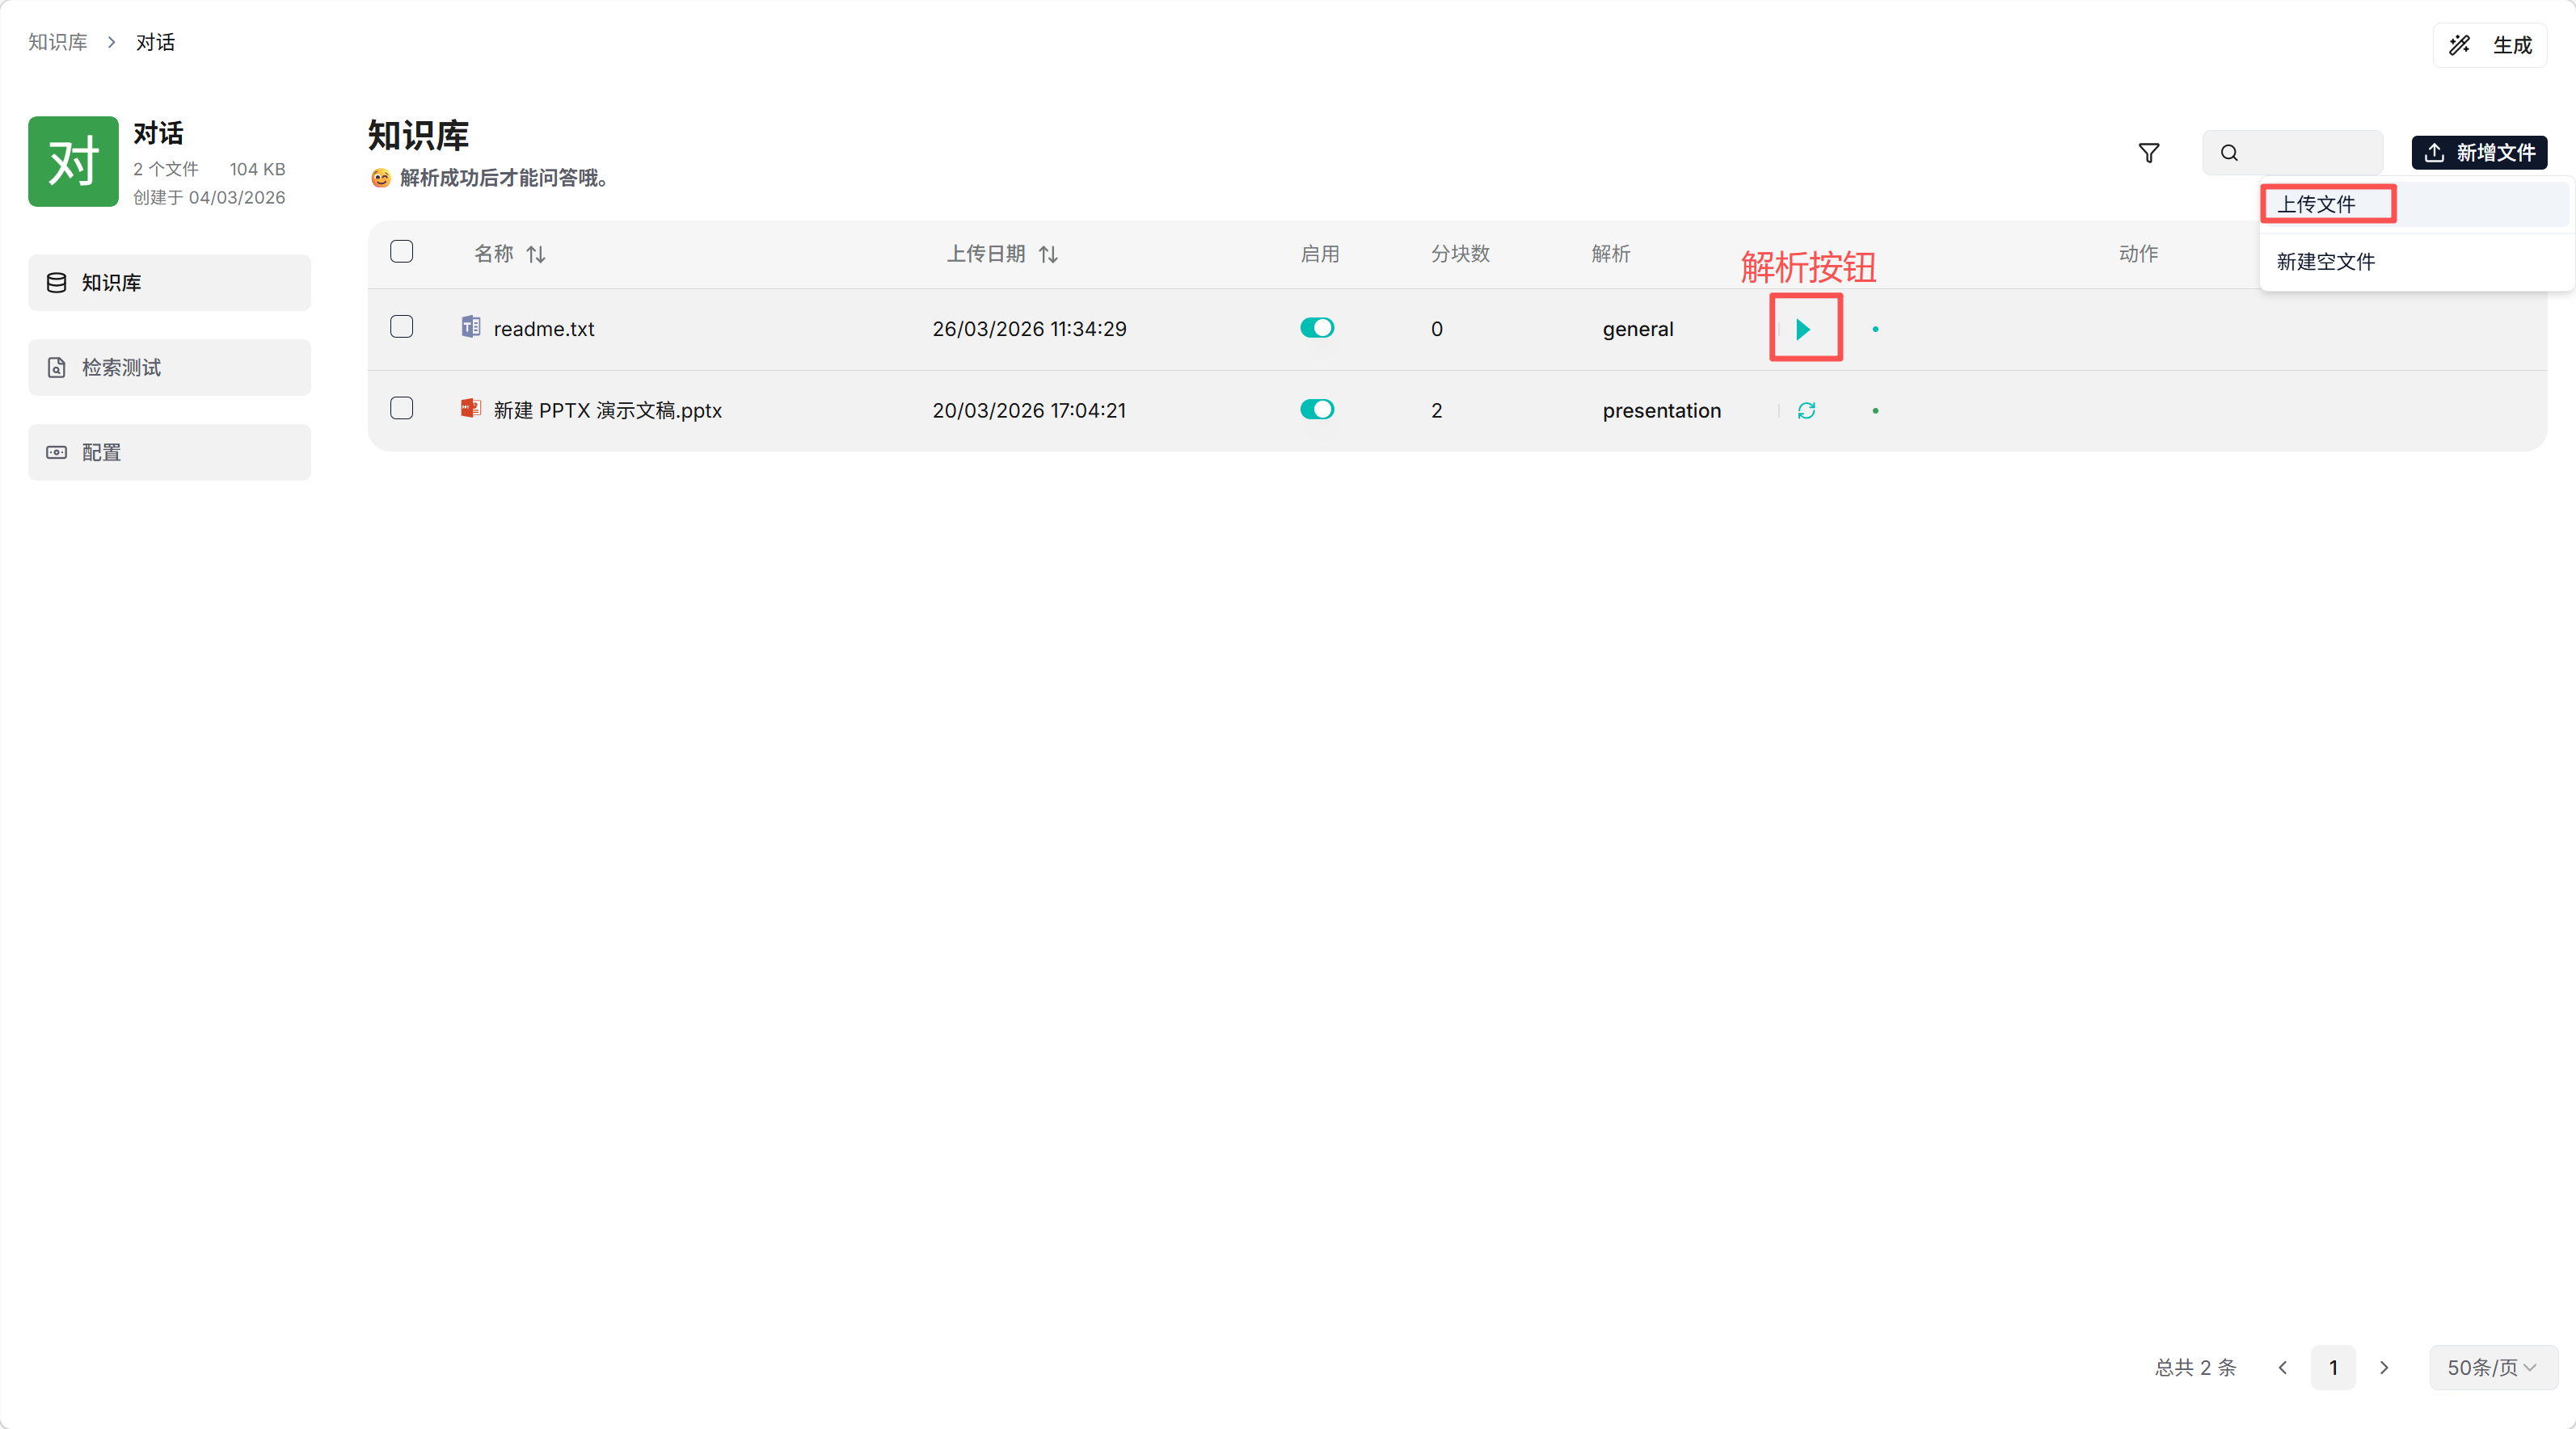Click the magic wand 生成 icon
Viewport: 2576px width, 1429px height.
coord(2459,45)
